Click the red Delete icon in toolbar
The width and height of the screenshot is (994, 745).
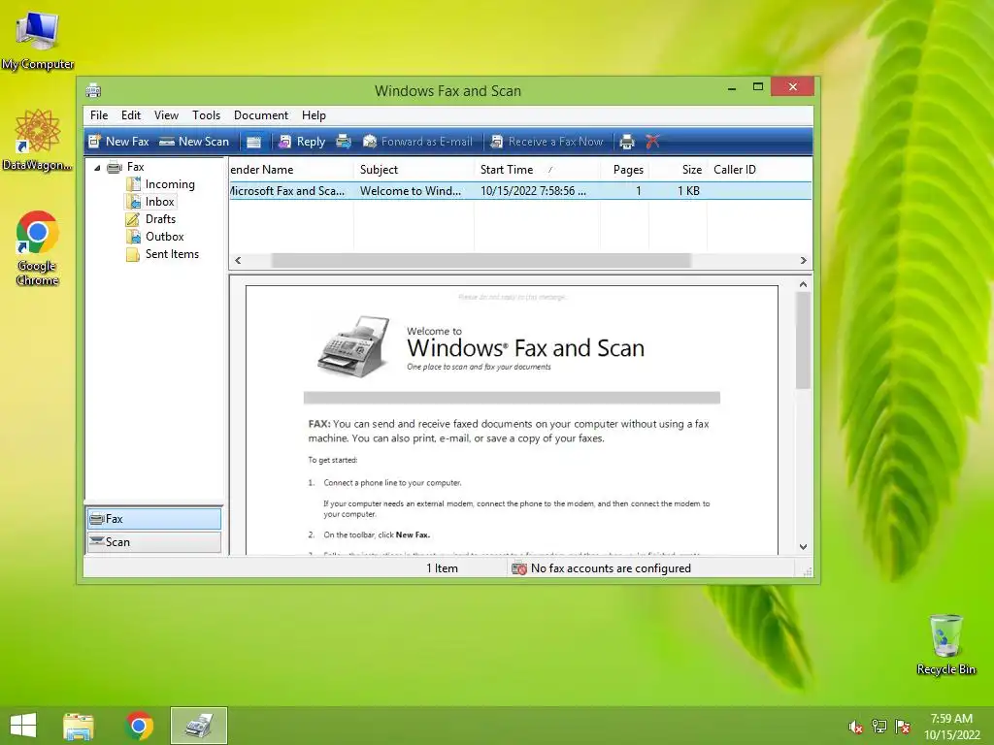coord(652,142)
